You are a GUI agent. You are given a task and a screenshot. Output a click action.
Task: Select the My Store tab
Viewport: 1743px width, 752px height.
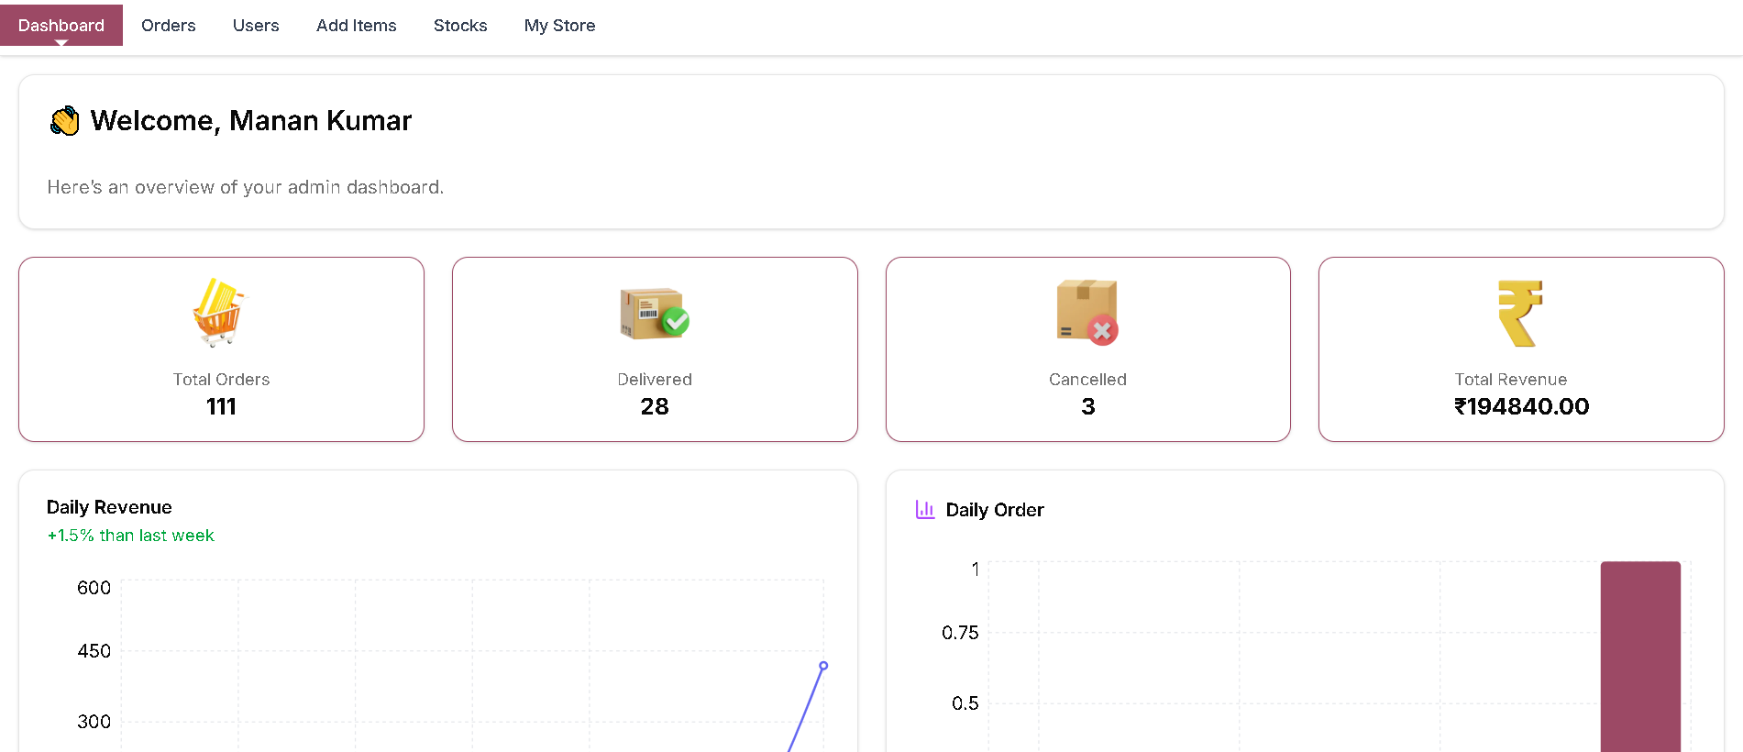point(559,26)
